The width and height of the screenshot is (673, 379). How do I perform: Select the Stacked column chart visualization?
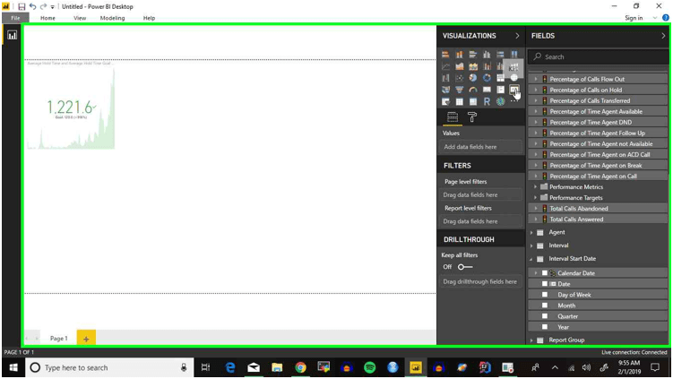tap(459, 55)
